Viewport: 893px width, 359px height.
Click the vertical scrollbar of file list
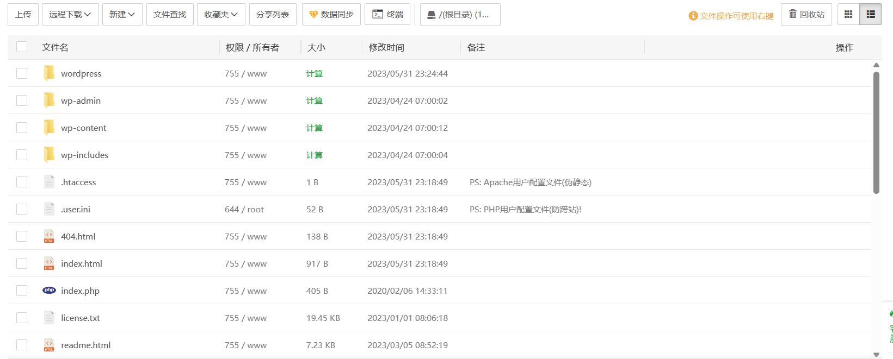click(876, 133)
